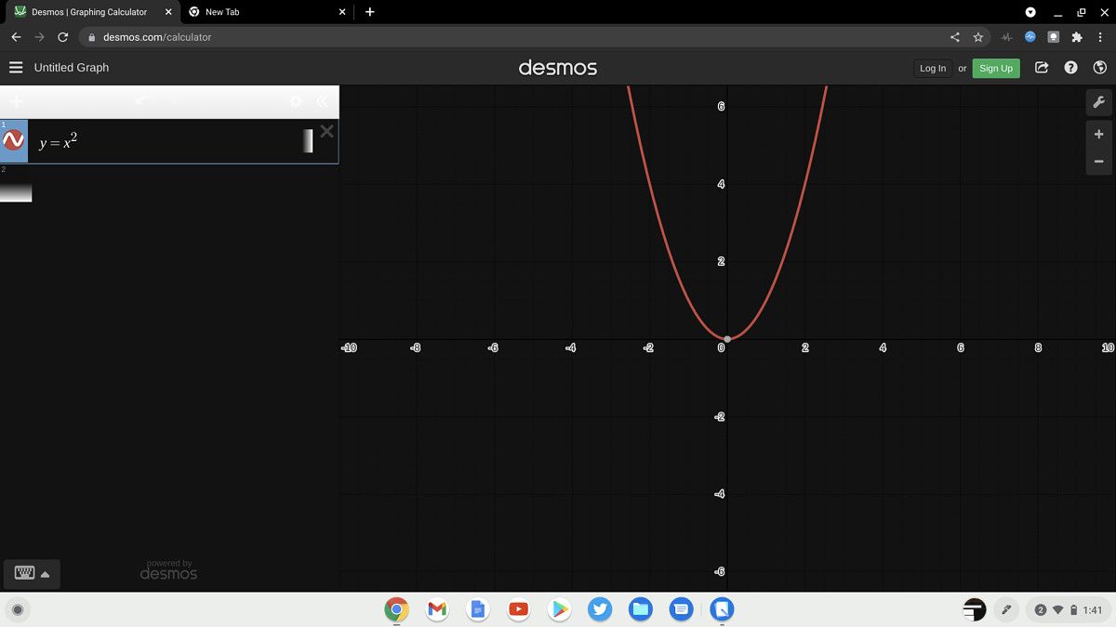The image size is (1116, 627).
Task: Select the empty expression row 2
Action: point(169,184)
